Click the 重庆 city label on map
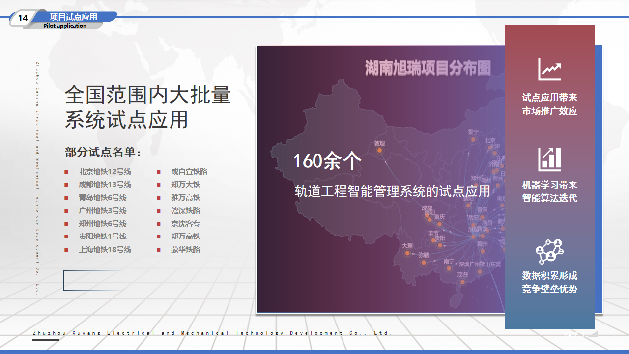 pos(439,217)
